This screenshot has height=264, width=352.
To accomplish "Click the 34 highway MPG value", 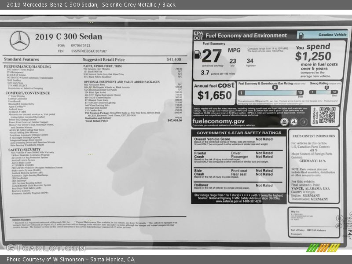I will pos(250,61).
